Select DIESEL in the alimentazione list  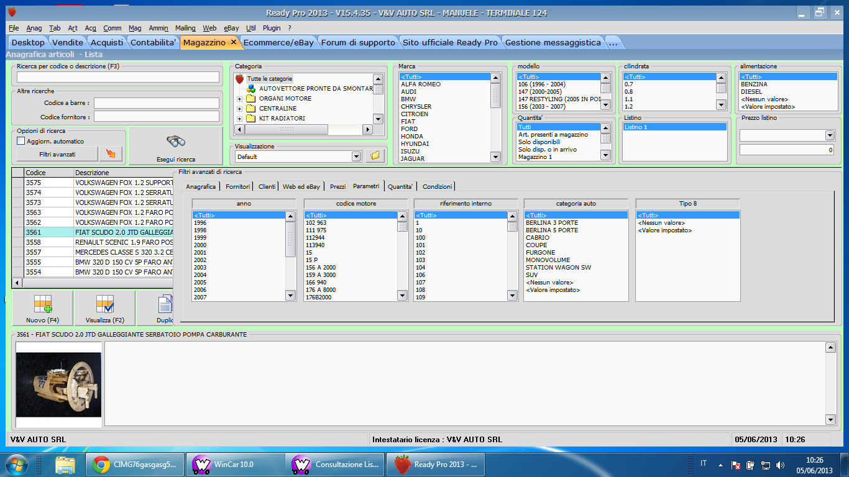789,92
